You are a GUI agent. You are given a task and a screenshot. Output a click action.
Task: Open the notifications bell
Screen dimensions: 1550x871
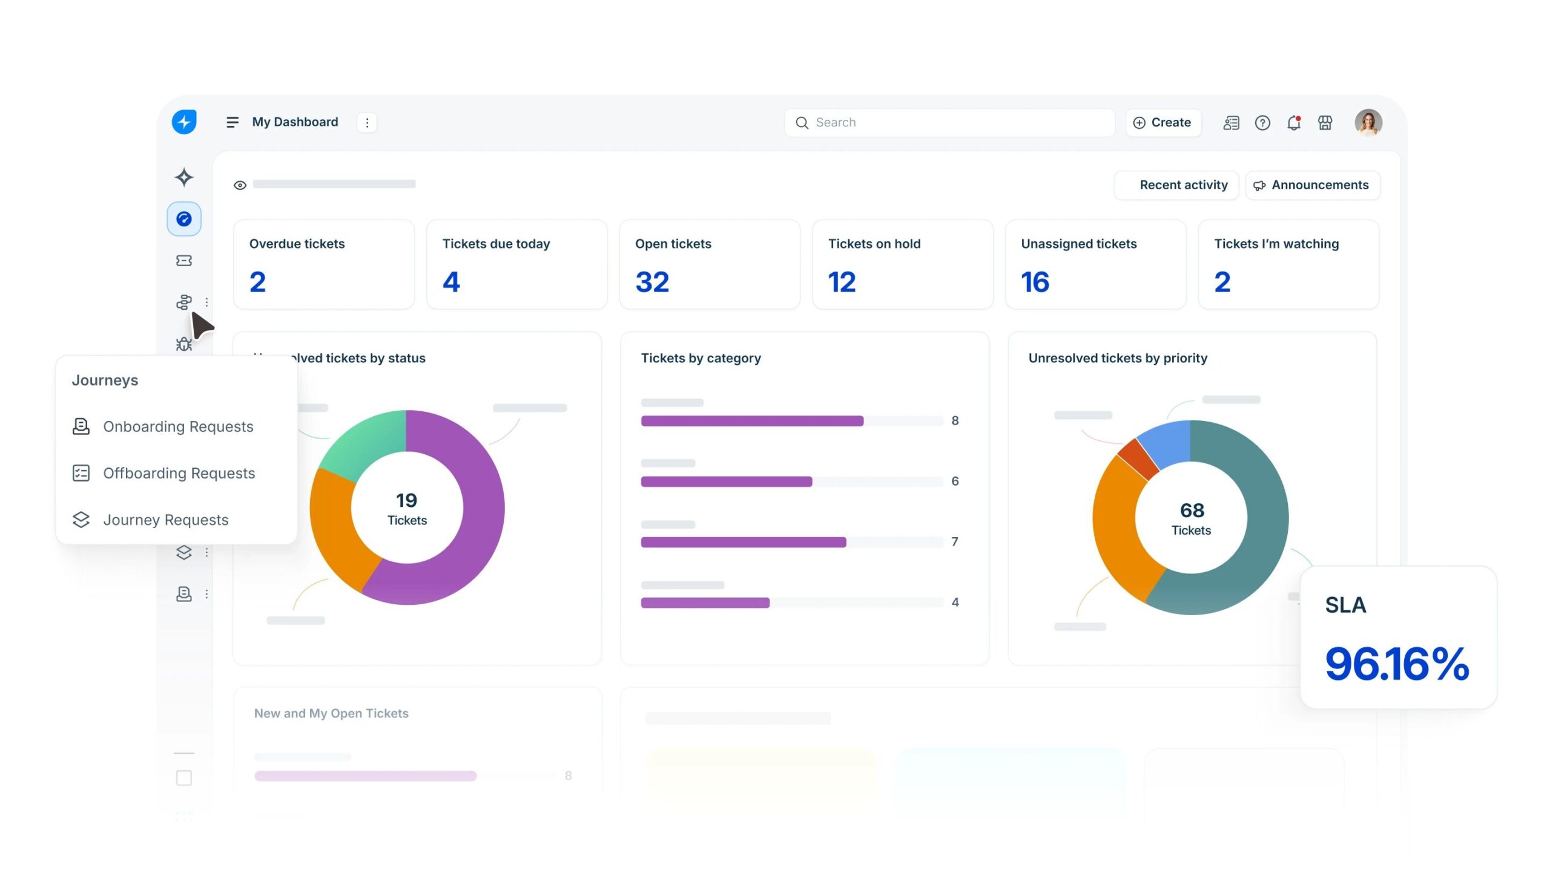[x=1294, y=123]
